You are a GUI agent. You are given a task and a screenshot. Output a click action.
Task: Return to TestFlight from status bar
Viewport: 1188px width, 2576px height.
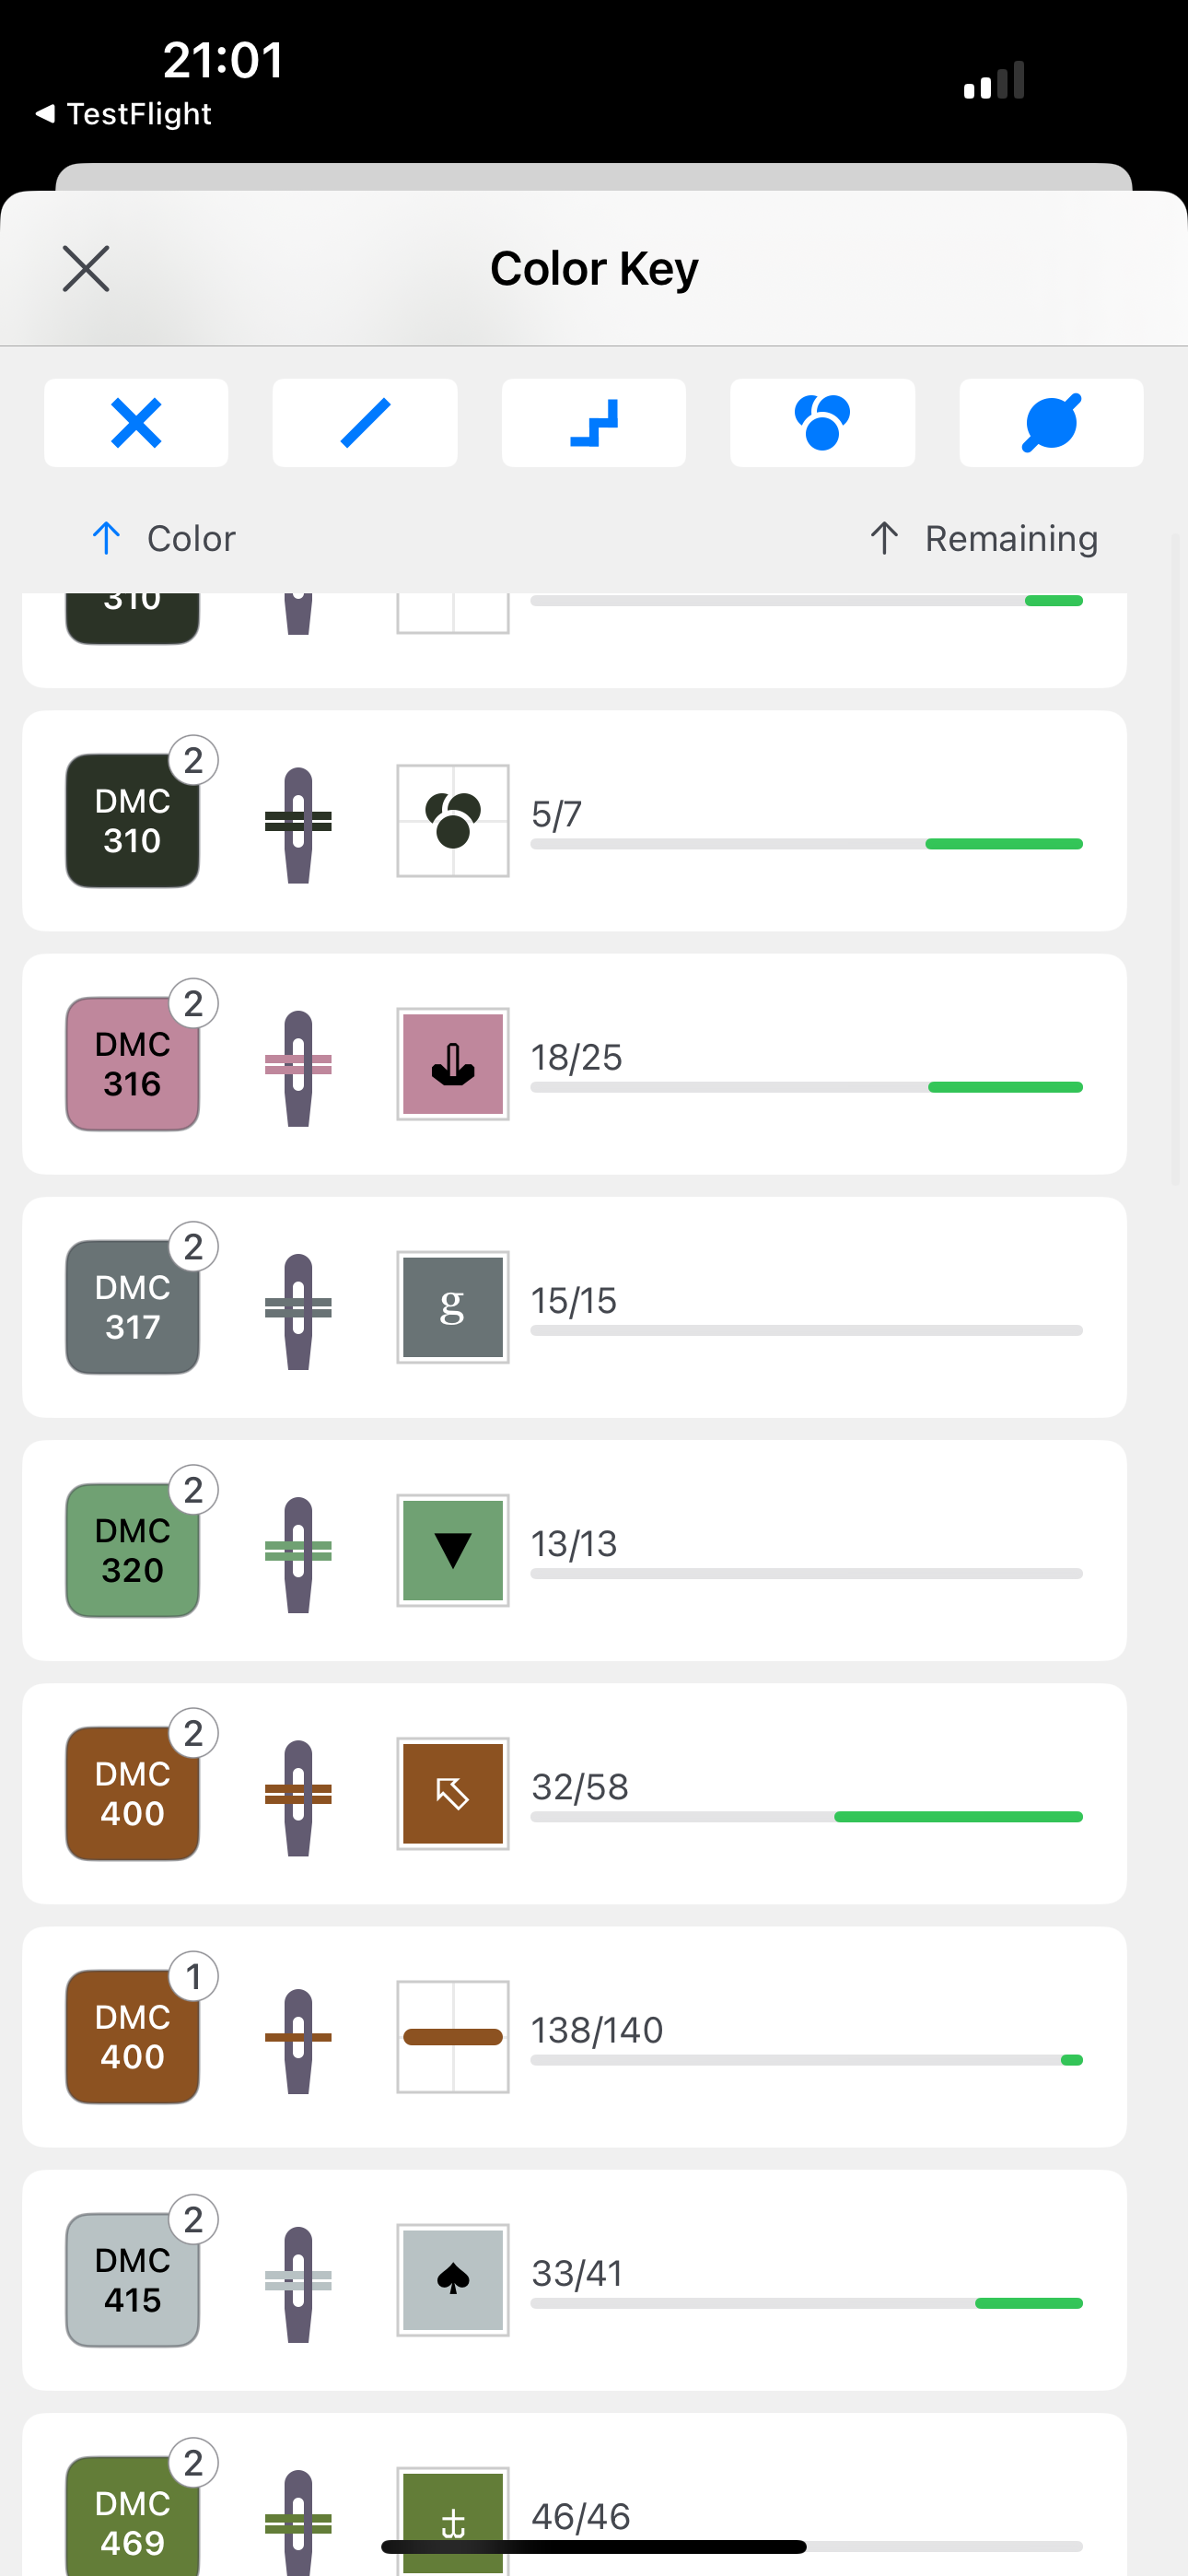(124, 114)
